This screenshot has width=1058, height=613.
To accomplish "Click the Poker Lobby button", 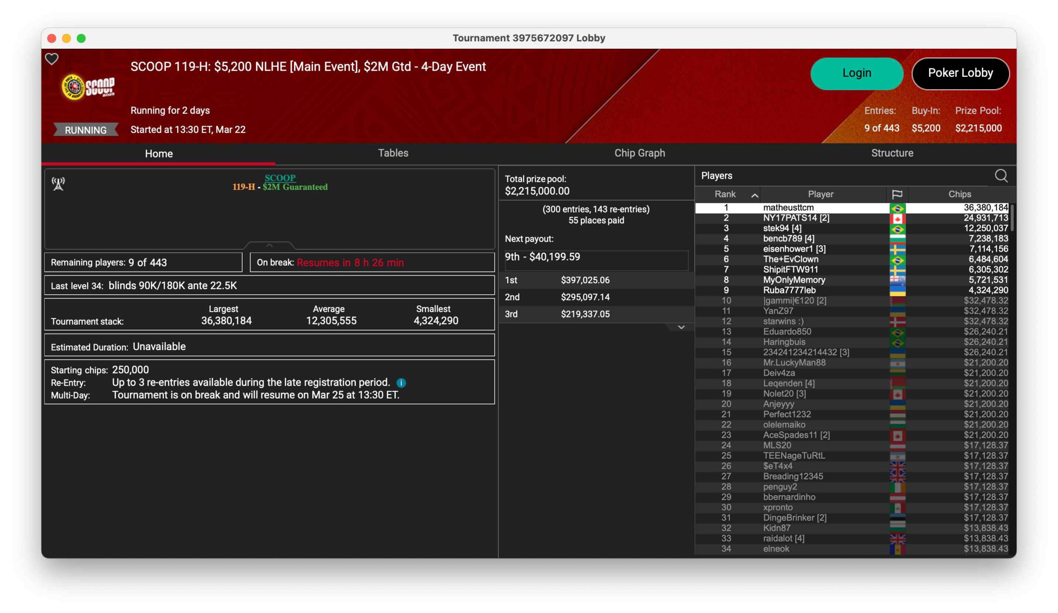I will [x=960, y=73].
